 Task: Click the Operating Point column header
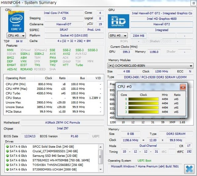19,78
